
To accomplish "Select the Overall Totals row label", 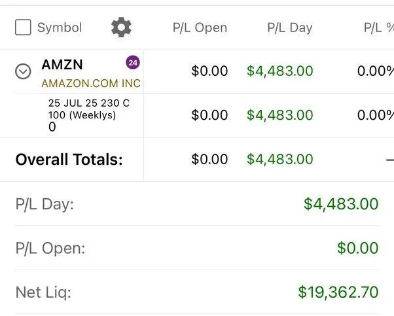I will (x=69, y=160).
